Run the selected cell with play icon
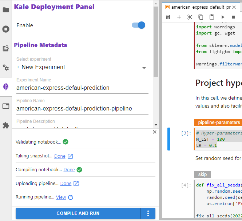 tap(223, 17)
